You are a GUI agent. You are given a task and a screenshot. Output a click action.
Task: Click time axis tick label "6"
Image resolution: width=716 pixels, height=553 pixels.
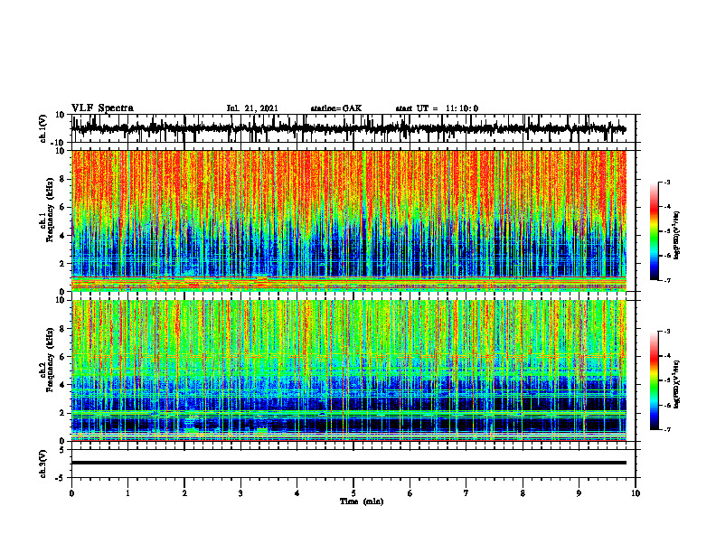[x=410, y=493]
